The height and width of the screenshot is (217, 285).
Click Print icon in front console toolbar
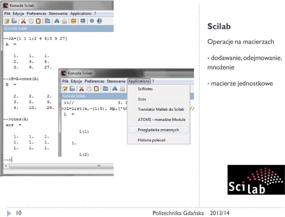(x=122, y=89)
